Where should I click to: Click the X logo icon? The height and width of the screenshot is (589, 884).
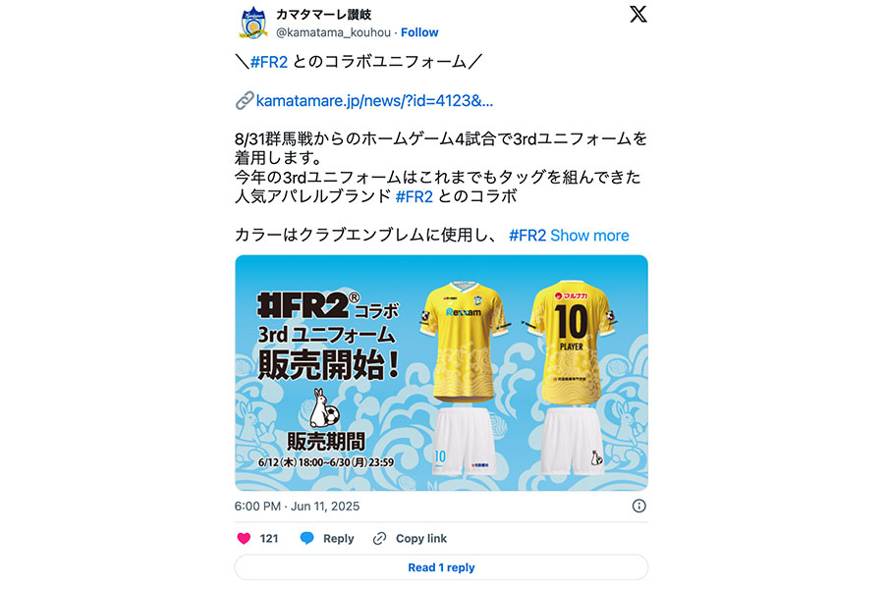tap(638, 14)
